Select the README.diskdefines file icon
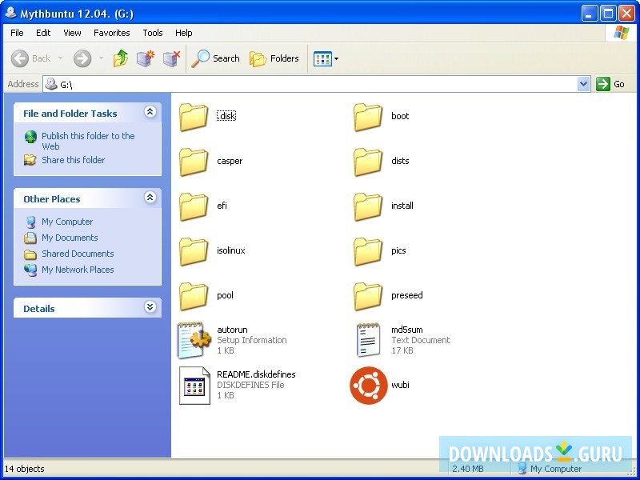 click(194, 385)
